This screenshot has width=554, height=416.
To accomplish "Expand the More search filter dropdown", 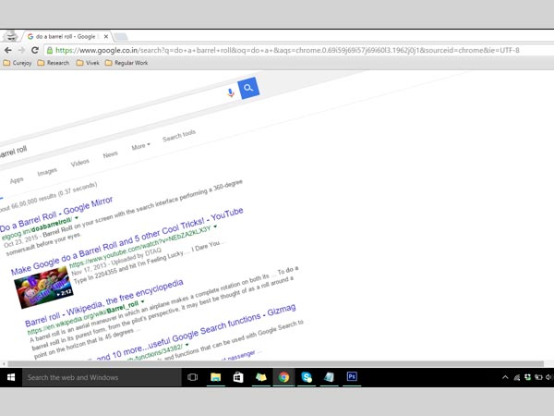I will (139, 146).
